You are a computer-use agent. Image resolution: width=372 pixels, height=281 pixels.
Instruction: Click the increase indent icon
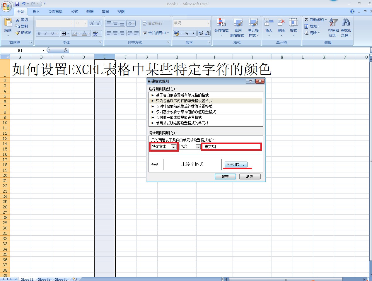click(136, 33)
